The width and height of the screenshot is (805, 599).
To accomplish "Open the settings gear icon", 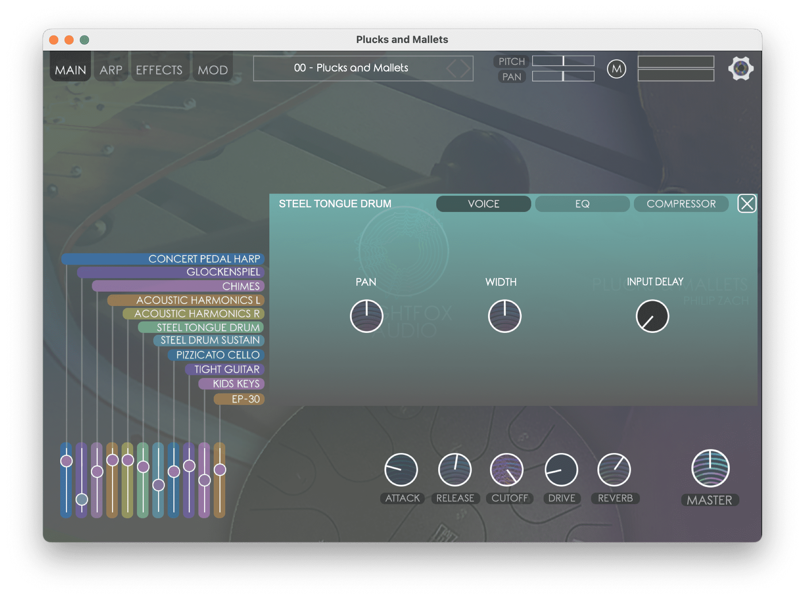I will pyautogui.click(x=741, y=69).
